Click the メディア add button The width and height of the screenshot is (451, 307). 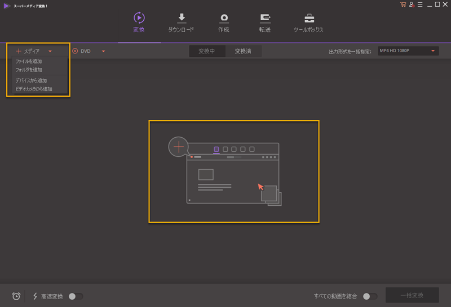point(28,51)
